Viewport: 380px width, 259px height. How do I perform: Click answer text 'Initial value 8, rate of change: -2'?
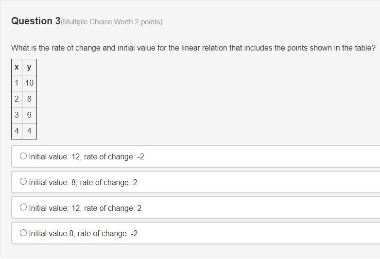(83, 234)
